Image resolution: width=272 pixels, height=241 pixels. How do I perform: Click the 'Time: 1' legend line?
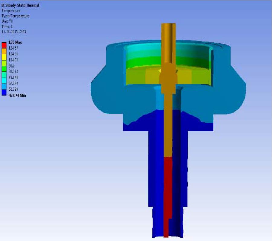click(x=8, y=26)
